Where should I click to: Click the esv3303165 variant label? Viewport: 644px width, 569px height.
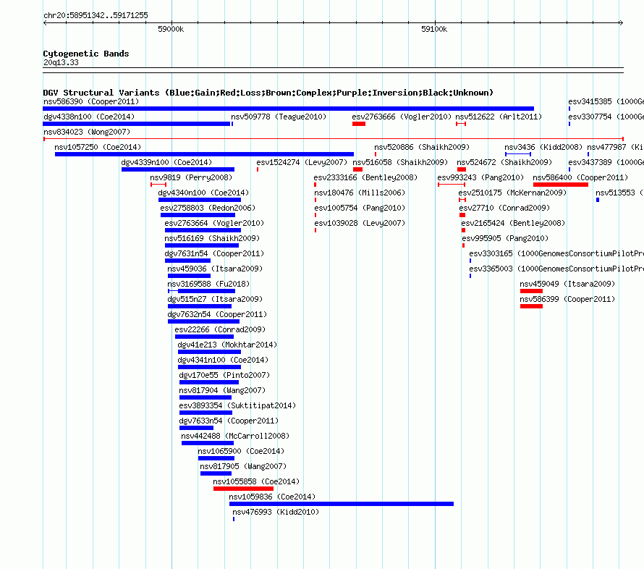tap(556, 253)
